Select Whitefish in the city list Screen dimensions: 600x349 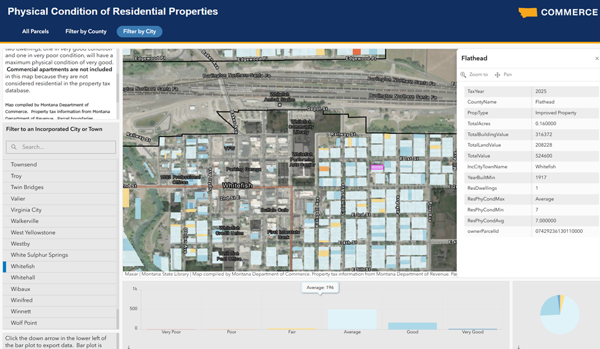click(x=23, y=267)
